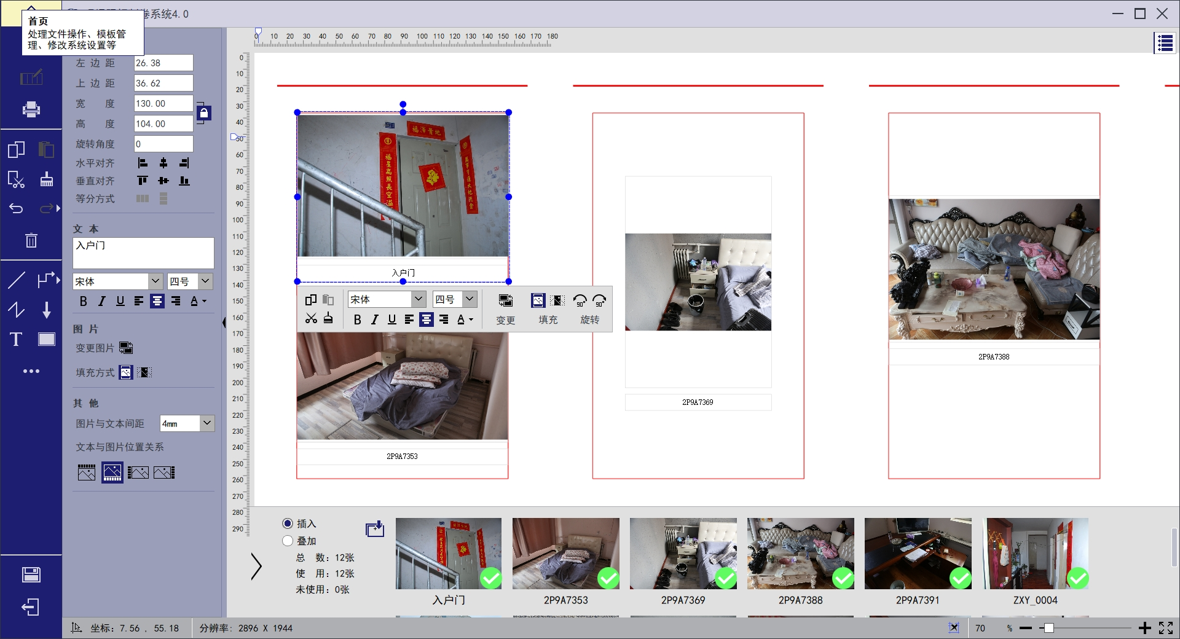
Task: Click the exit icon at sidebar bottom
Action: pyautogui.click(x=31, y=607)
